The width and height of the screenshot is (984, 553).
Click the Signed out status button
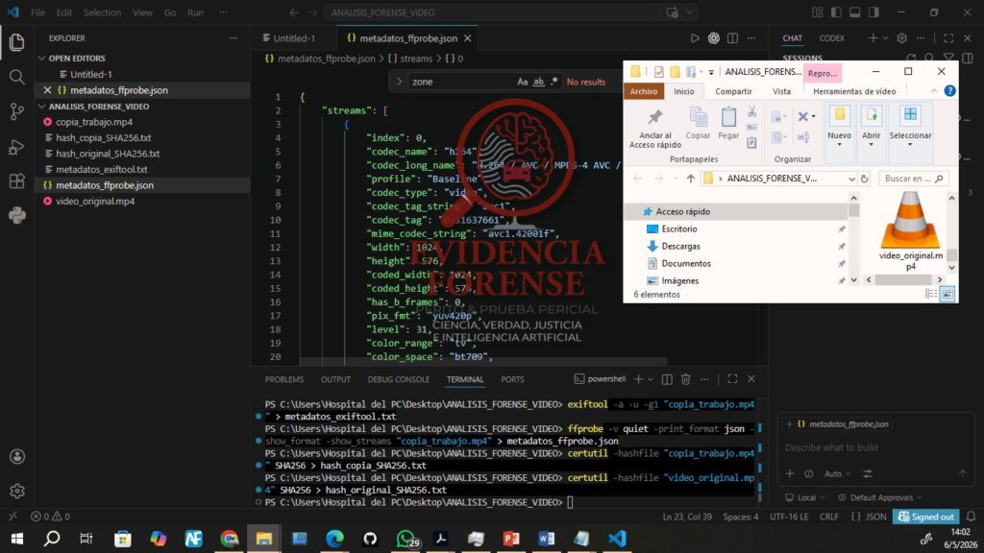(x=926, y=517)
